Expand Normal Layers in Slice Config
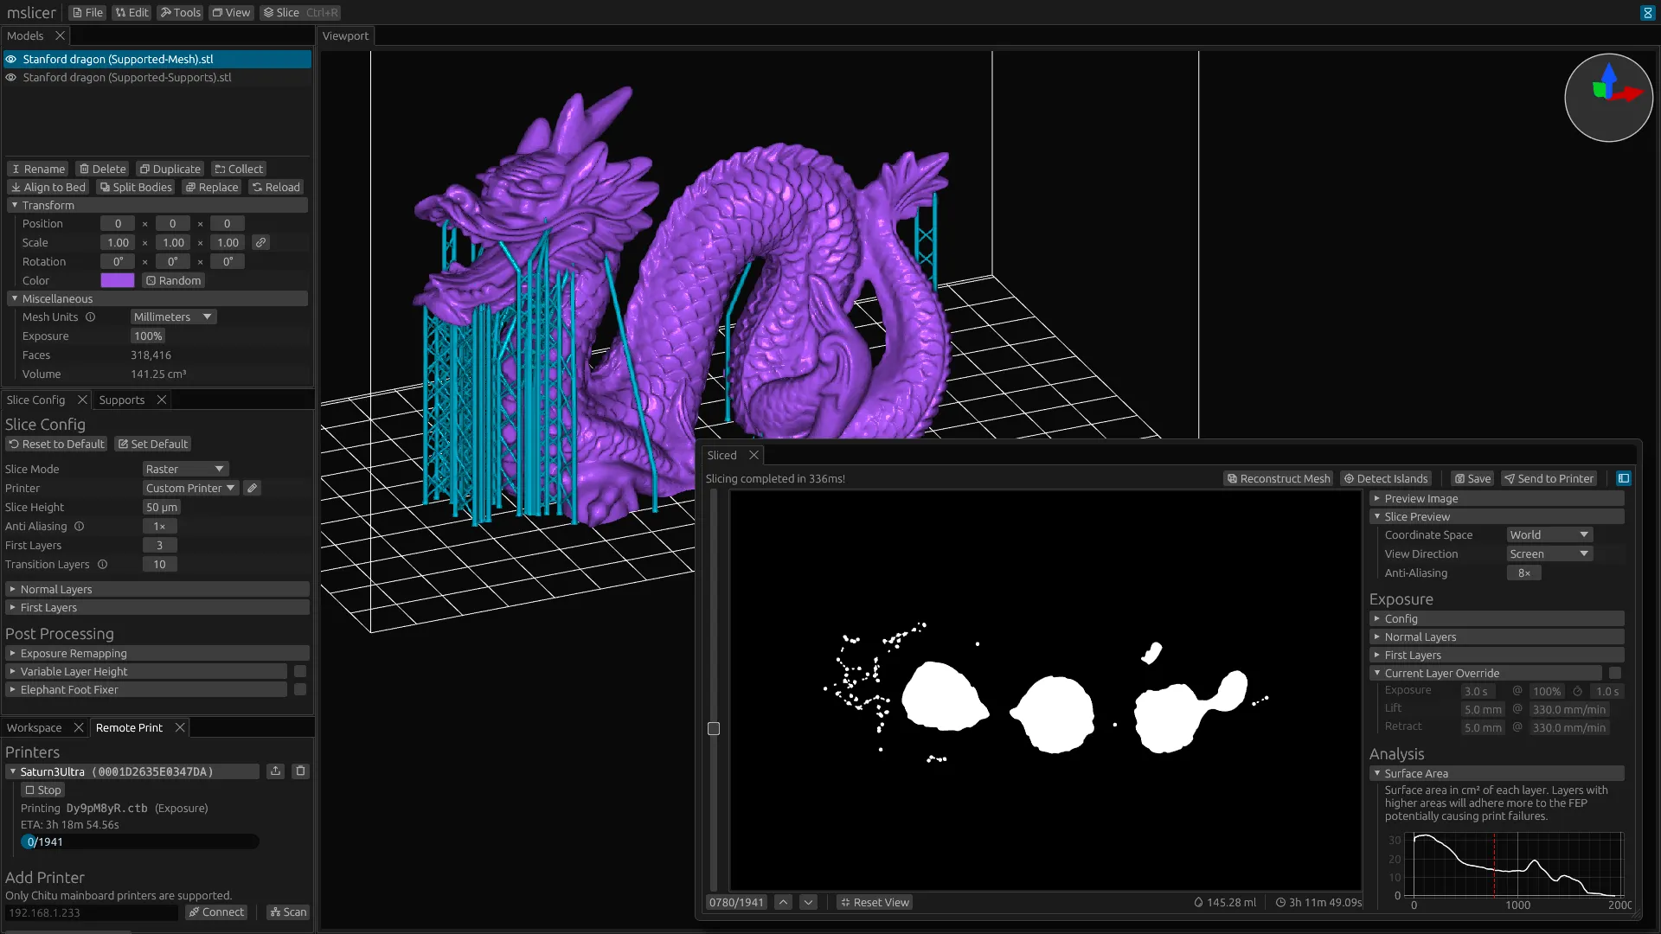1661x934 pixels. (x=157, y=590)
